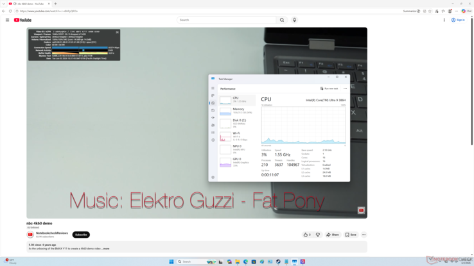Viewport: 474px width, 266px height.
Task: Open Processes page in Task Manager sidebar
Action: (x=213, y=96)
